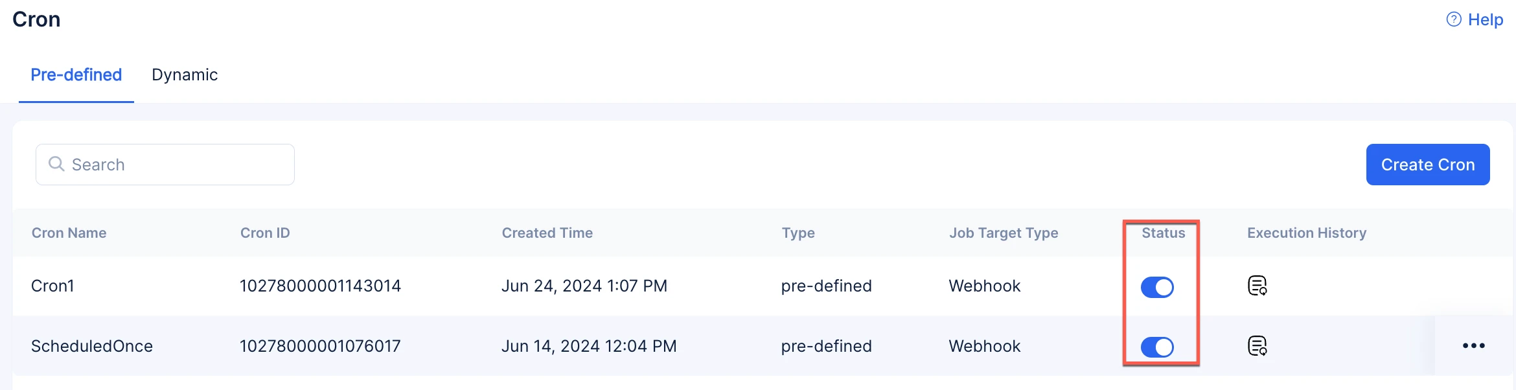This screenshot has width=1516, height=390.
Task: Toggle the Cron1 status switch
Action: click(1157, 287)
